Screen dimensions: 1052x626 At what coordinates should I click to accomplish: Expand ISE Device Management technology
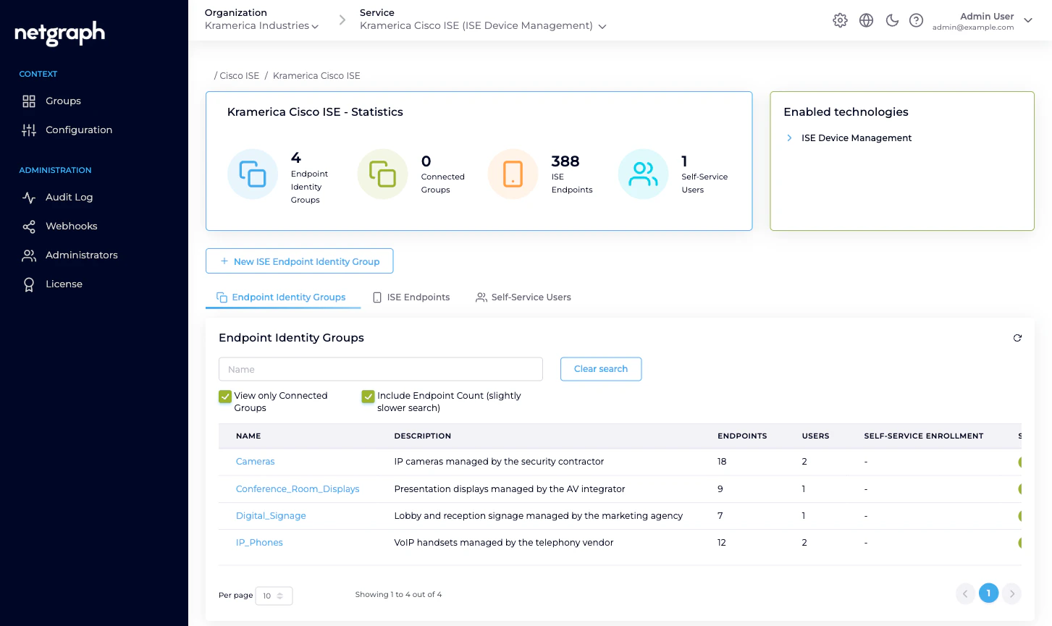click(x=789, y=138)
